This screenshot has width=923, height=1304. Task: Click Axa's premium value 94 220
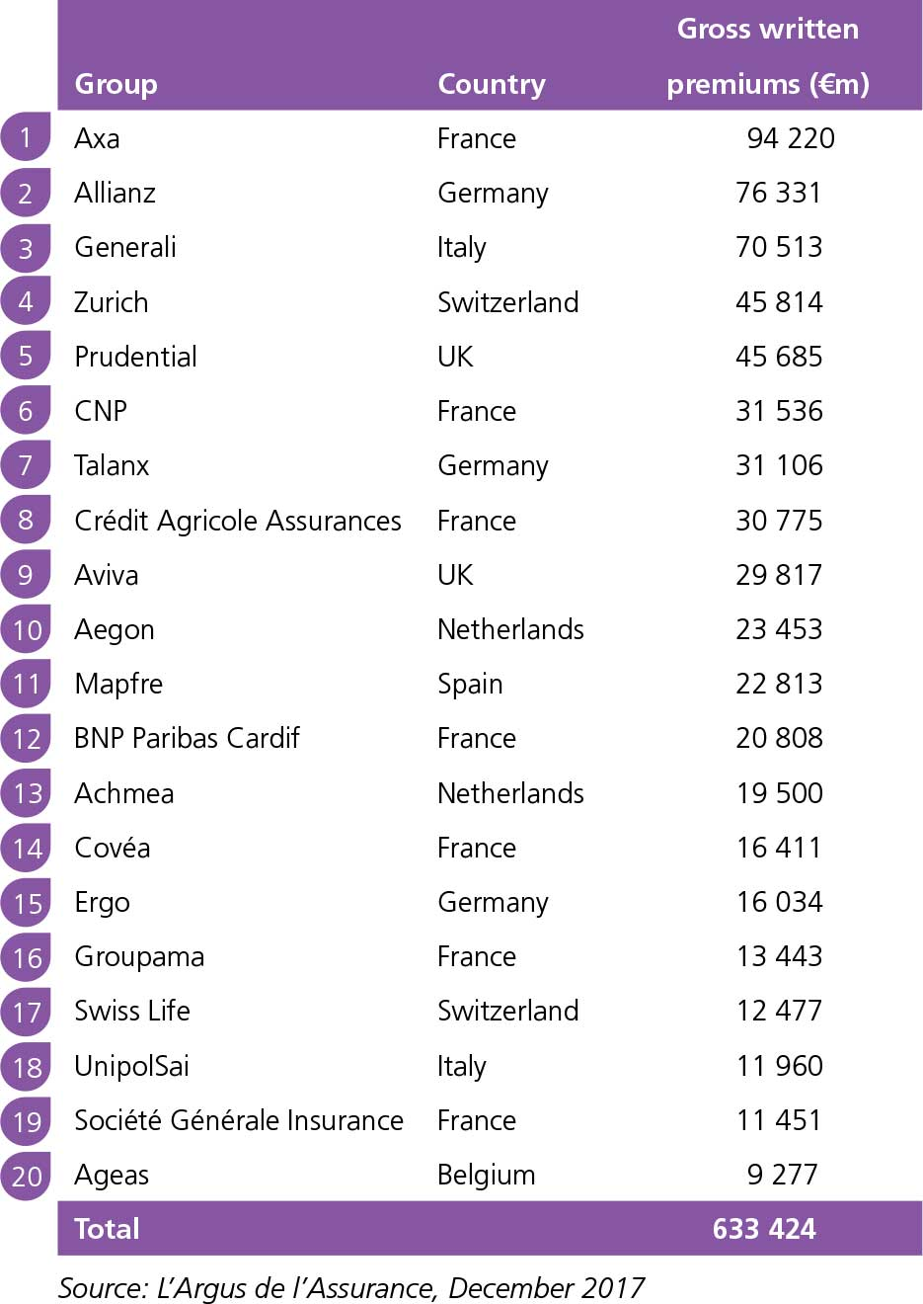click(790, 138)
